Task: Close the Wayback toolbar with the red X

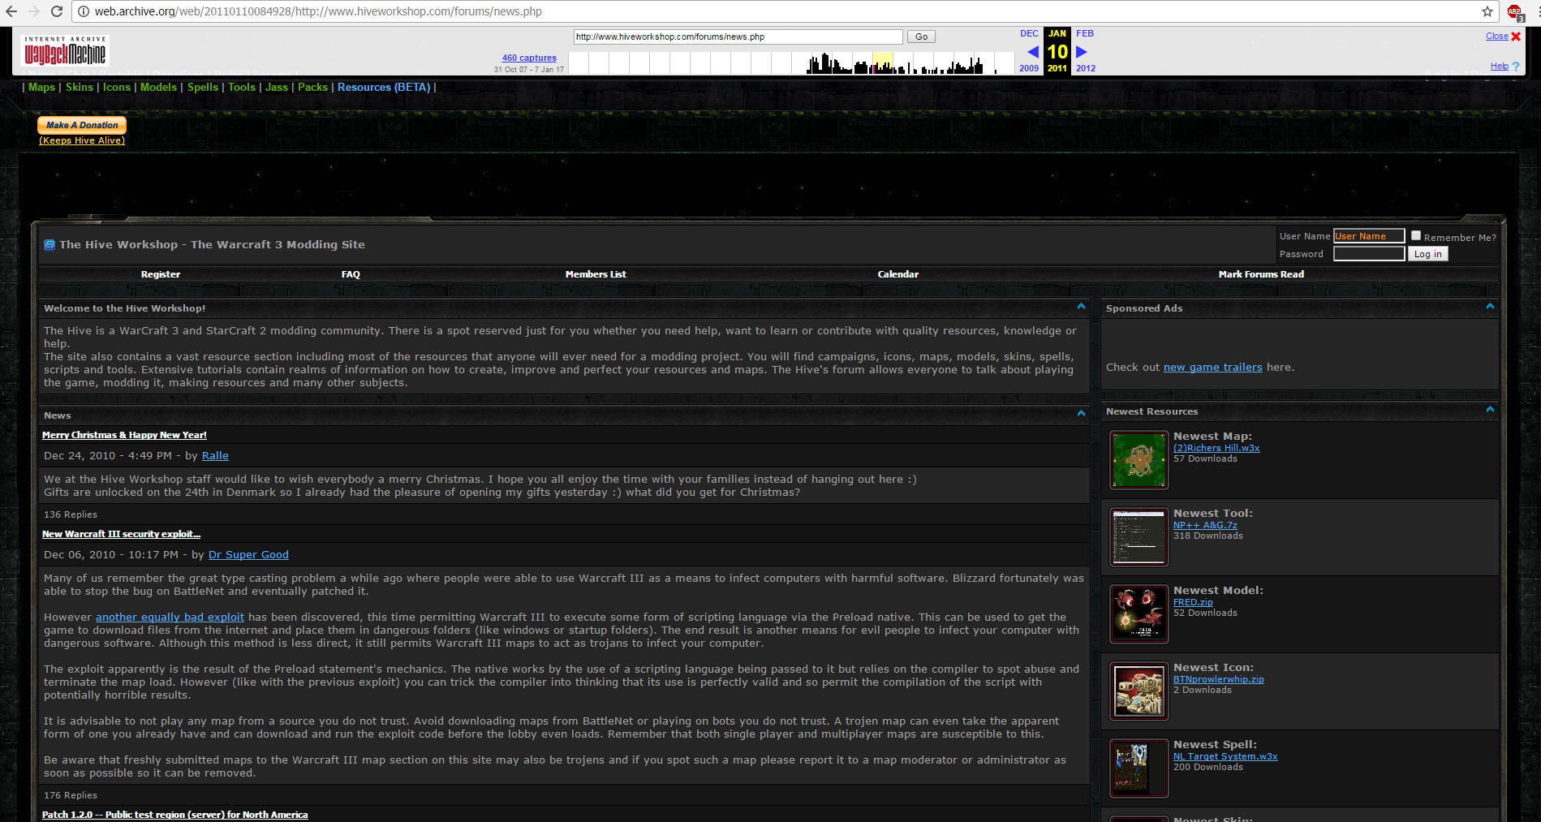Action: (1516, 36)
